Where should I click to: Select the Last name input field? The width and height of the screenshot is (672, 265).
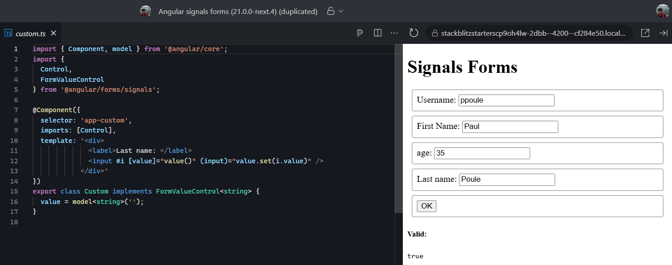[507, 180]
